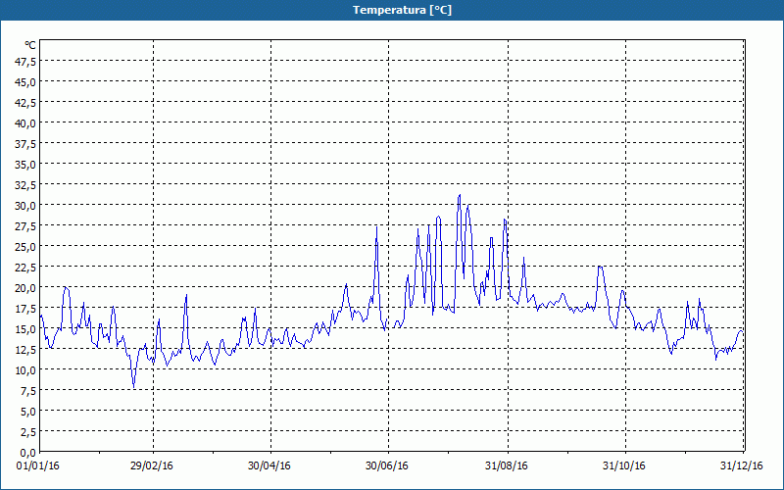This screenshot has width=784, height=490.
Task: Click the Temperatura [°C] title bar
Action: 392,10
